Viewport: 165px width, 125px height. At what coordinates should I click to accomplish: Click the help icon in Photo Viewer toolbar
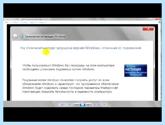tap(159, 22)
